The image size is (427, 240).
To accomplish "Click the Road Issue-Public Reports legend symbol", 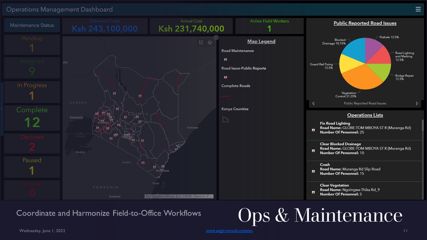I will click(x=225, y=77).
